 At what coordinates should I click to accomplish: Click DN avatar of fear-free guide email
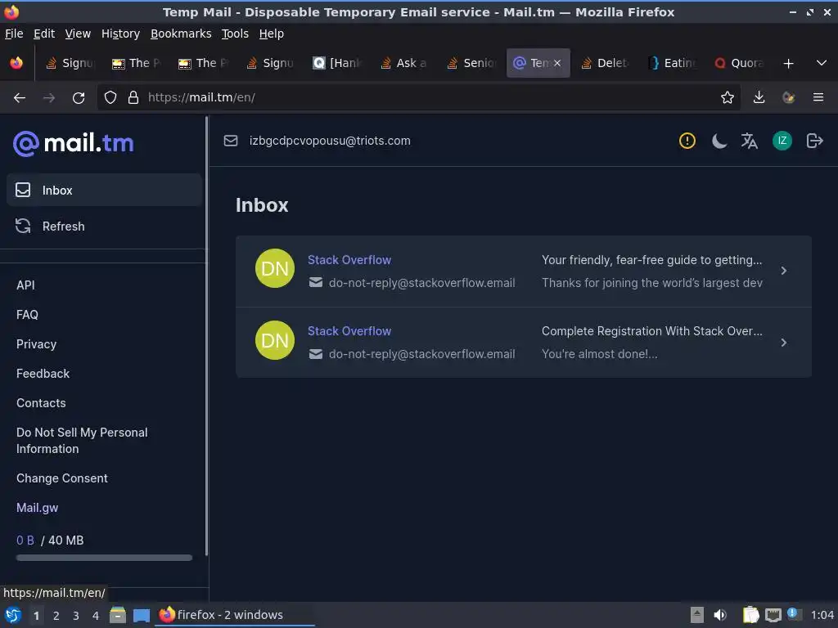pyautogui.click(x=275, y=268)
